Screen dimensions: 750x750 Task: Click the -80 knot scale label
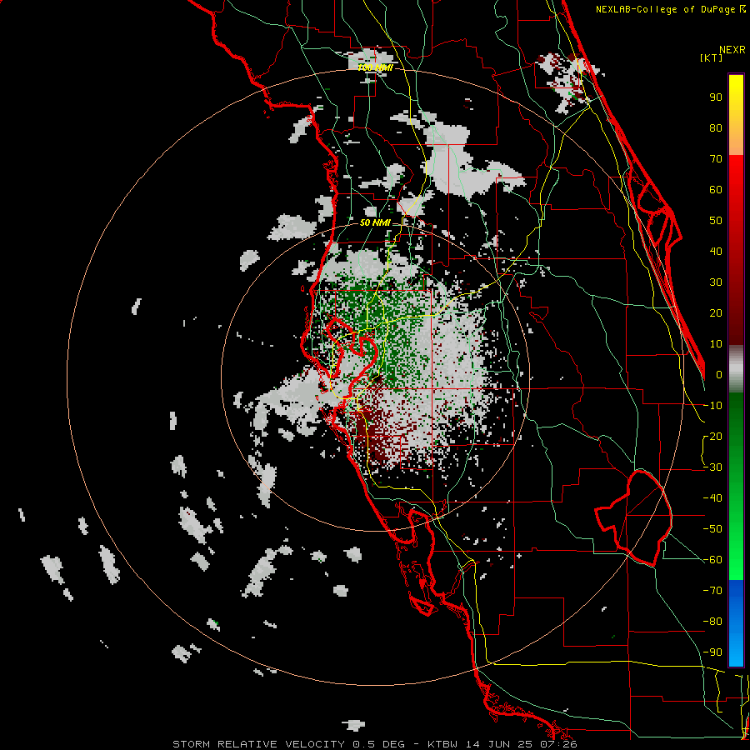click(712, 622)
